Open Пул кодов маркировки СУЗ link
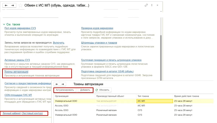This screenshot has height=123, width=217. [20, 28]
